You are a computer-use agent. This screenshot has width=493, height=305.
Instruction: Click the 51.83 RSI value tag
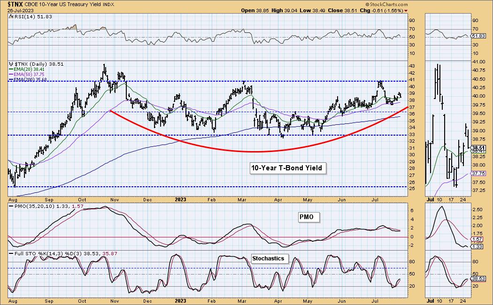pyautogui.click(x=478, y=36)
